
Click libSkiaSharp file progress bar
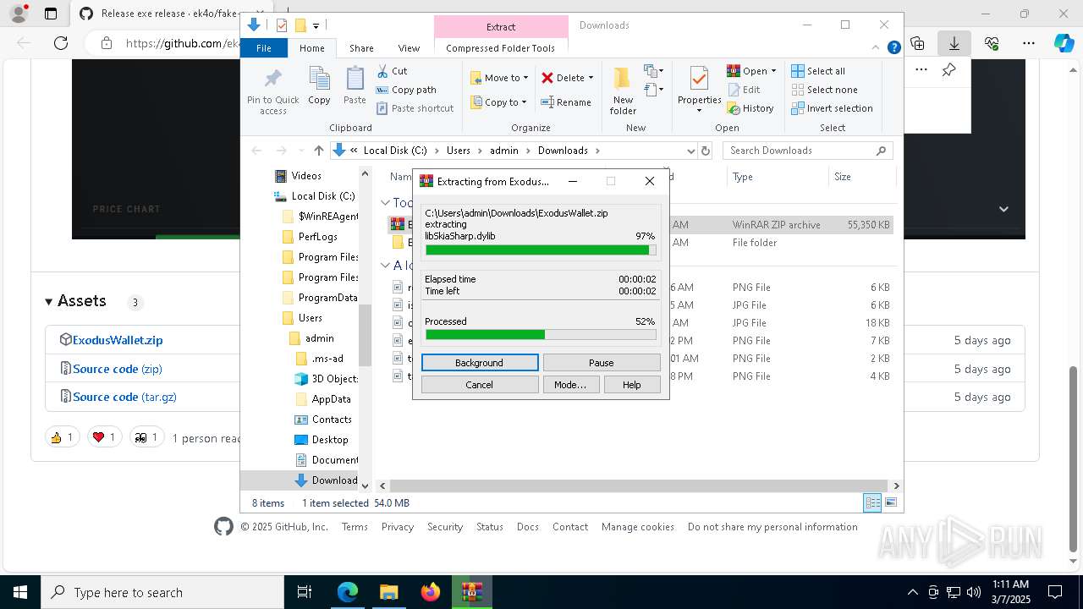[x=541, y=250]
